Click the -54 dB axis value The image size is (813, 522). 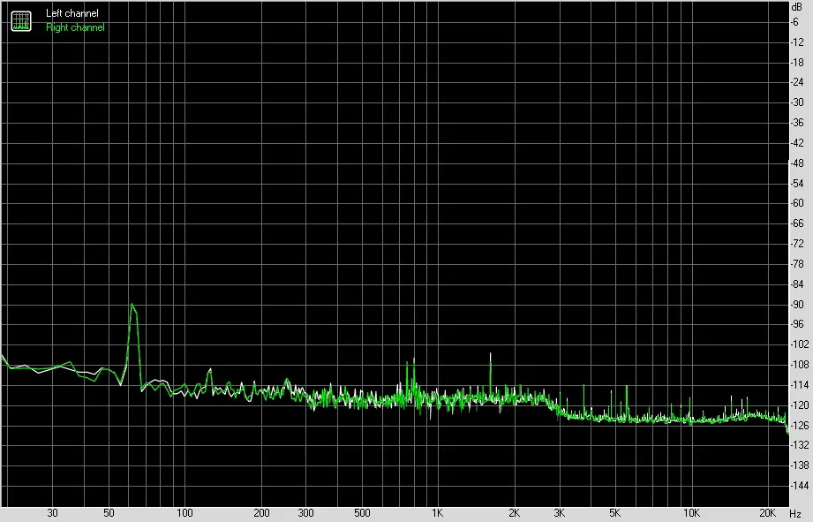797,183
